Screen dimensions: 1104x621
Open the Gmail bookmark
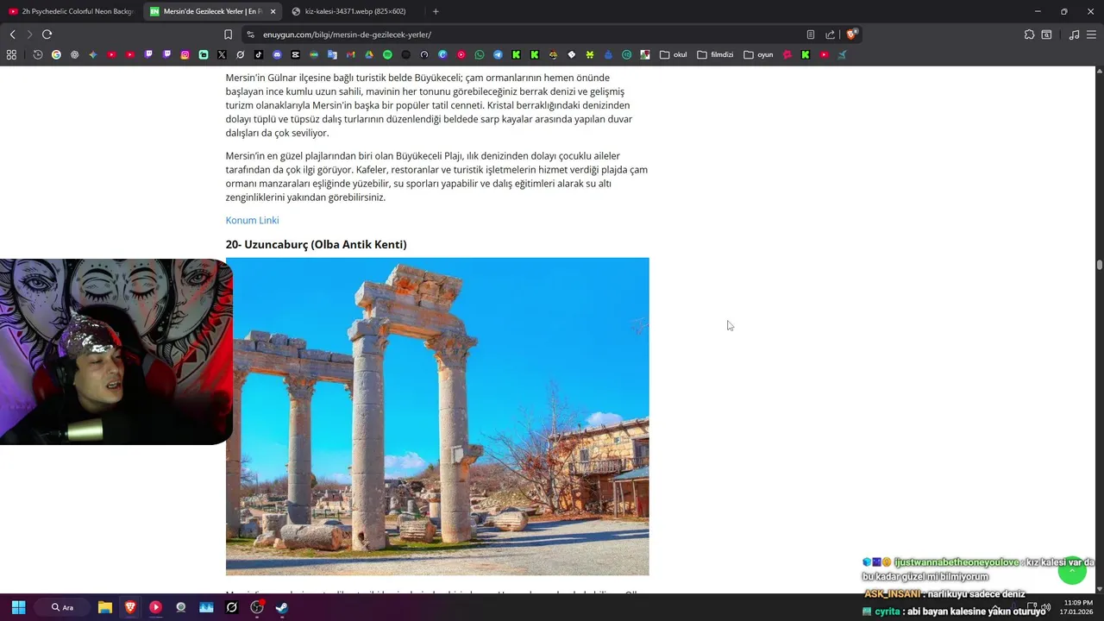point(350,54)
